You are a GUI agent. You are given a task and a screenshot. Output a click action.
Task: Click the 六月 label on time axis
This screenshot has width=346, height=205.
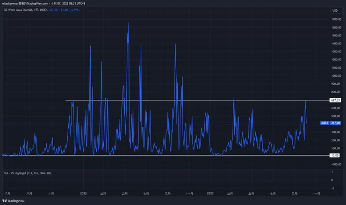[8, 193]
